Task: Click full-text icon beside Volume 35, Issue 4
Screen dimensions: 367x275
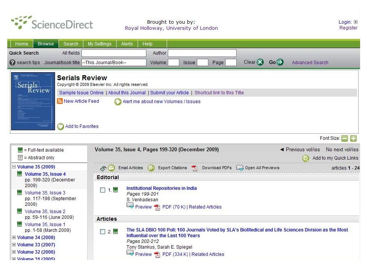Action: click(19, 174)
